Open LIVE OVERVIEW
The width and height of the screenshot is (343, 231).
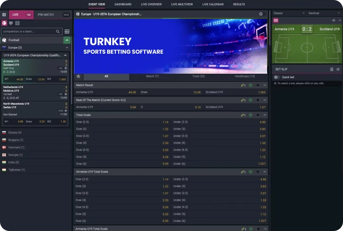(151, 4)
